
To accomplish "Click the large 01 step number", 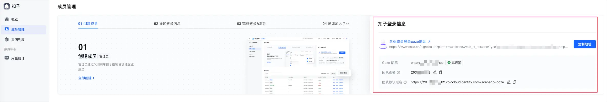I will click(x=83, y=47).
